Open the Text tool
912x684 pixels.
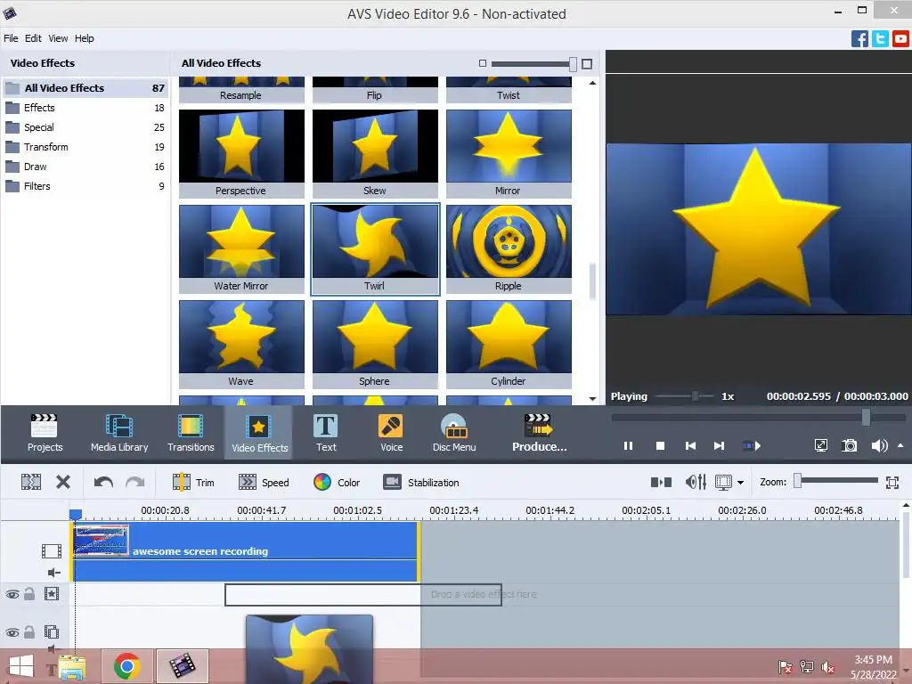coord(326,433)
